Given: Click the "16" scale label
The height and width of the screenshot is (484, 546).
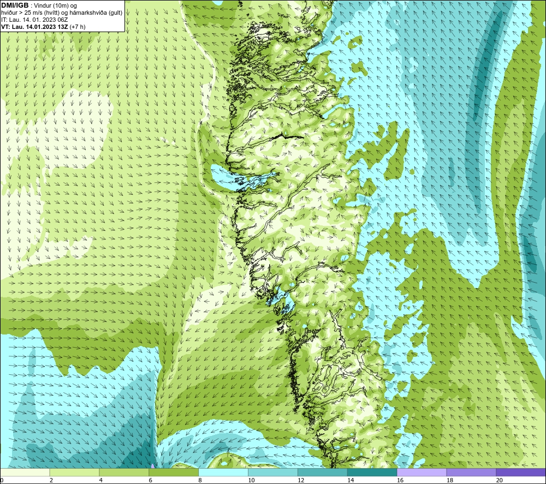Looking at the screenshot, I should click(400, 480).
